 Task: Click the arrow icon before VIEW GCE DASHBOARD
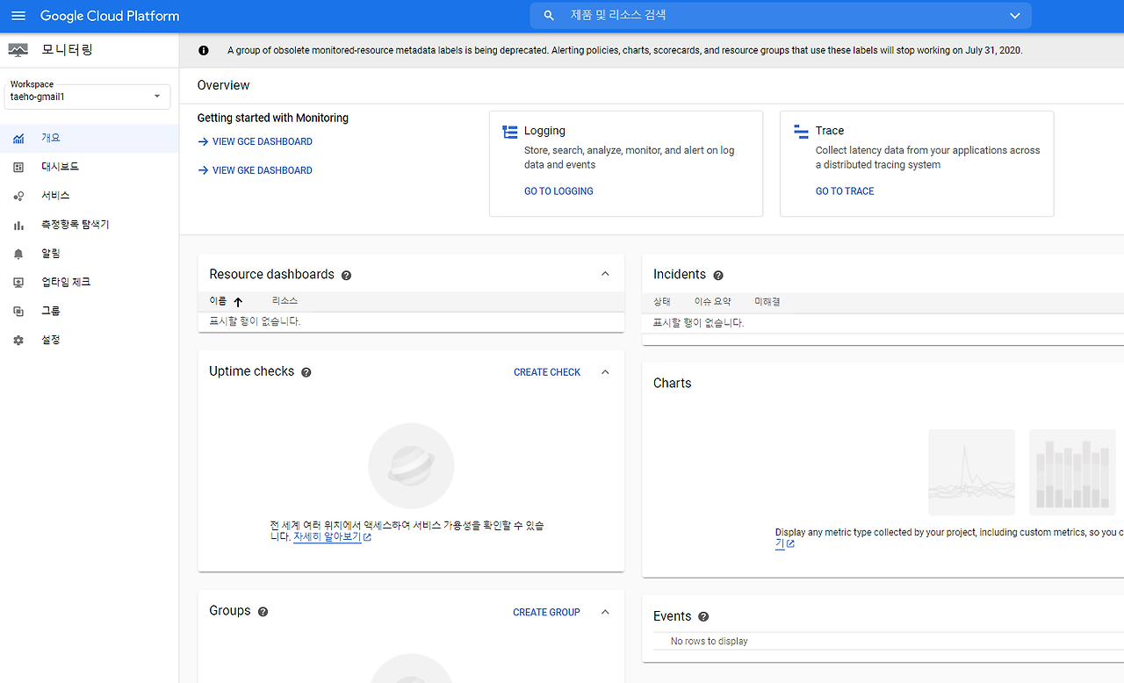203,141
